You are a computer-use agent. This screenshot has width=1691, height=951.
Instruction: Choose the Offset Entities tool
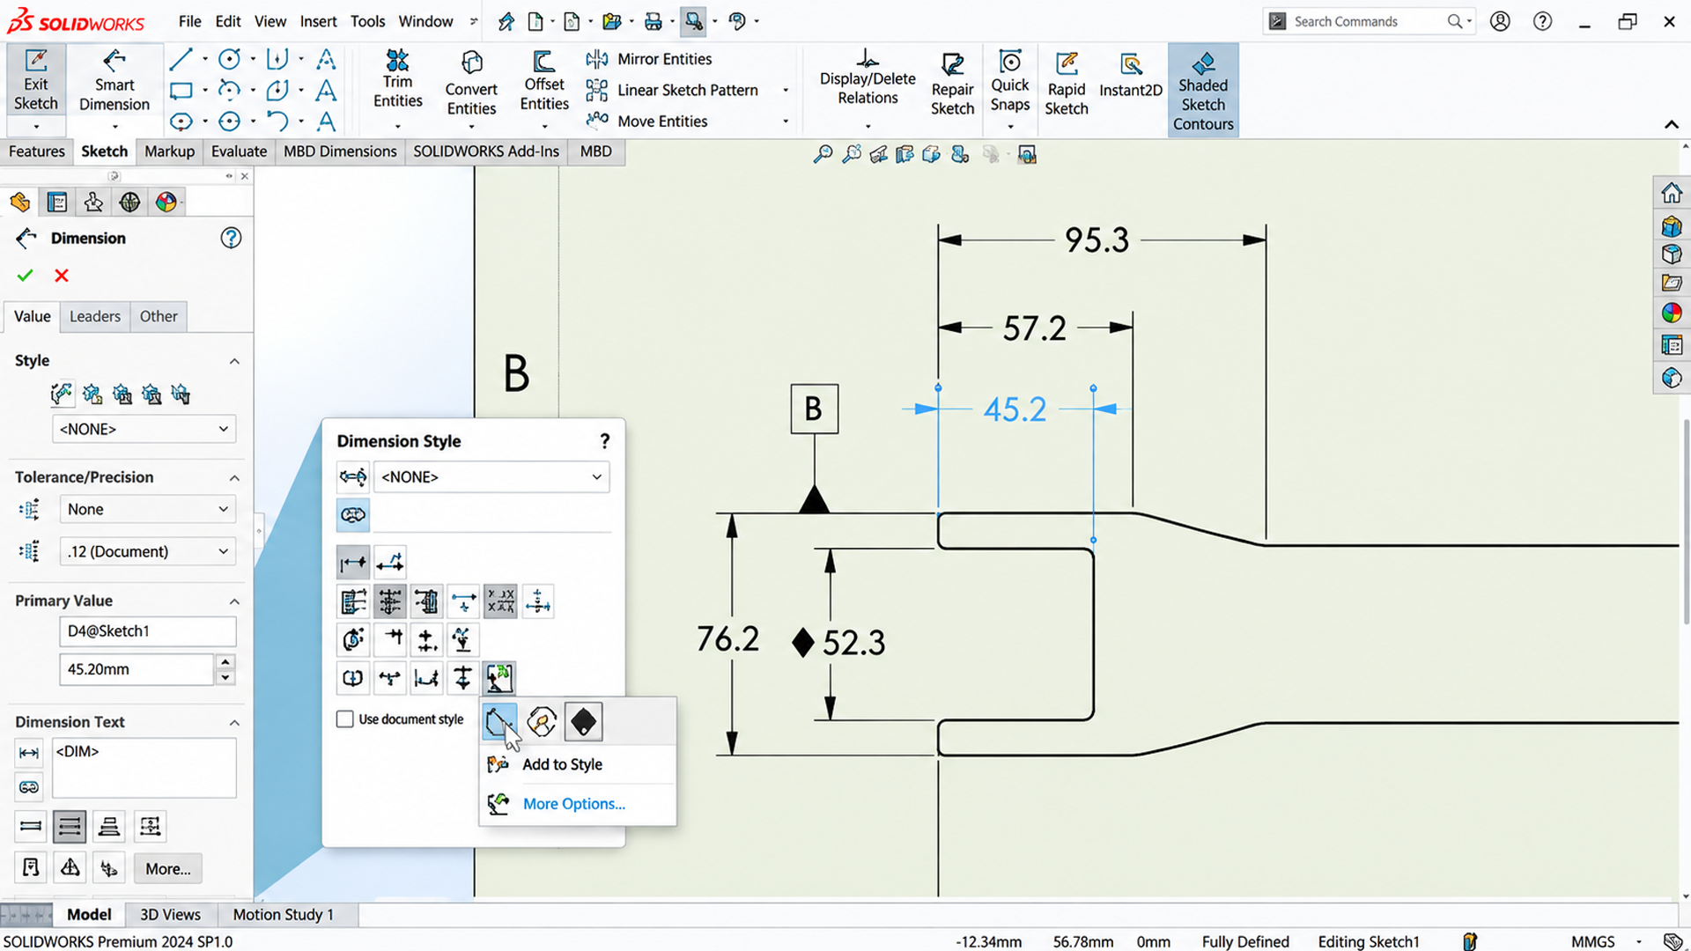click(544, 81)
